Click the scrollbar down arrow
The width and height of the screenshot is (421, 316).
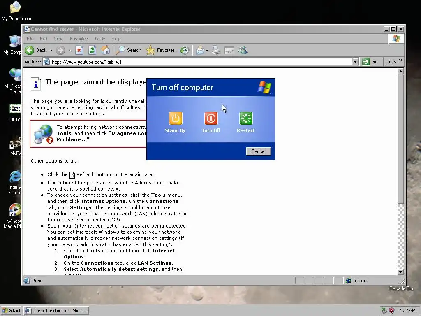coord(400,272)
